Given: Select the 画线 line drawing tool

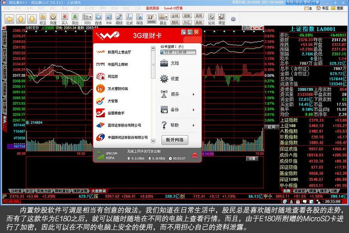Looking at the screenshot, I should pyautogui.click(x=119, y=19).
